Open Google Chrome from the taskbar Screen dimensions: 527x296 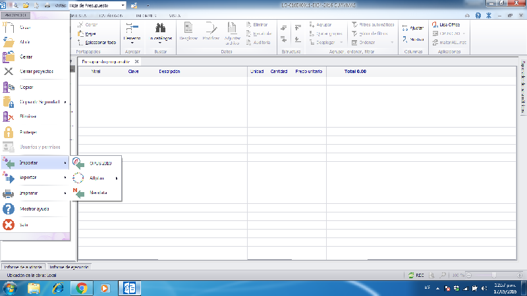82,287
